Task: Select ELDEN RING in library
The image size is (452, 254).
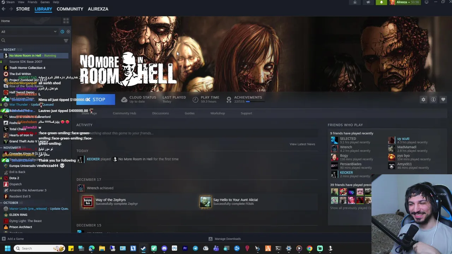Action: pos(18,215)
